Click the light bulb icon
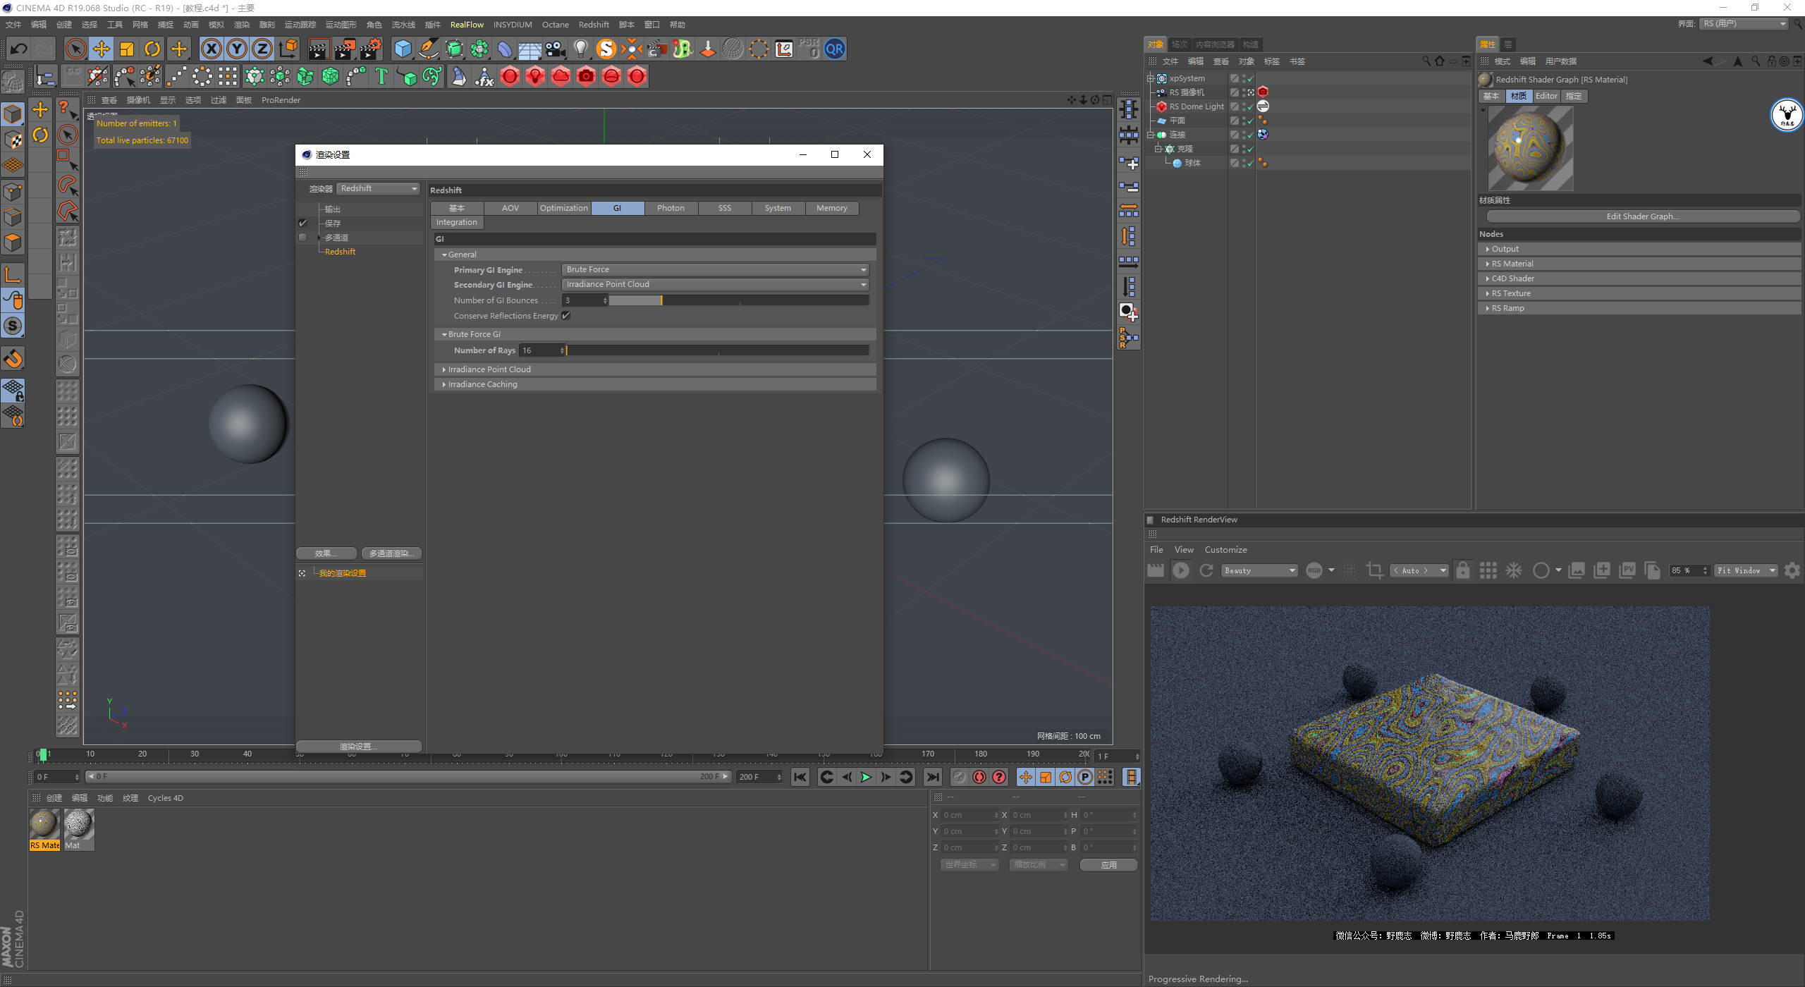 580,49
